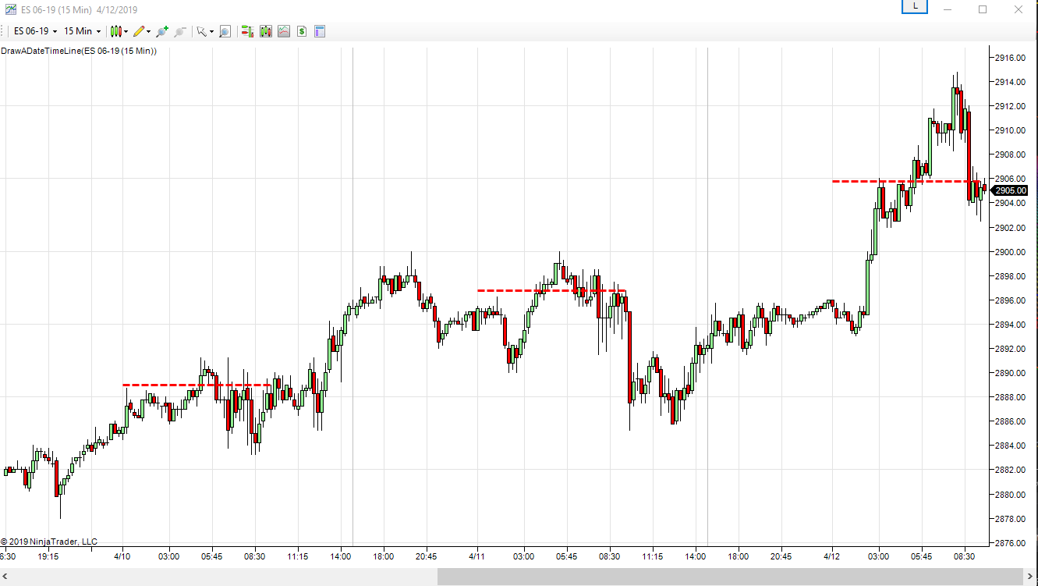The width and height of the screenshot is (1038, 586).
Task: Click the 2900.00 price axis label
Action: click(1011, 252)
